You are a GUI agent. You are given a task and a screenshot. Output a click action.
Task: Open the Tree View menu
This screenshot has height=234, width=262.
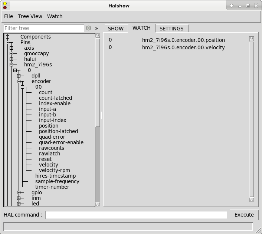[x=30, y=16]
